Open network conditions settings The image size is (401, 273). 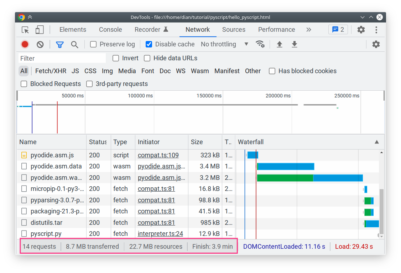click(x=260, y=44)
